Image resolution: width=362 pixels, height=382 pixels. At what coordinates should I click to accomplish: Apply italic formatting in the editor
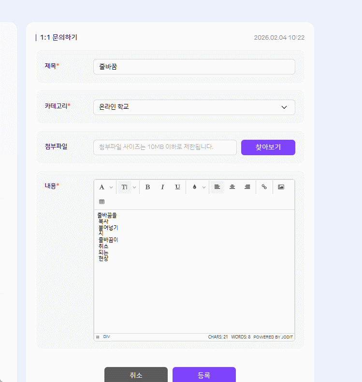tap(162, 187)
